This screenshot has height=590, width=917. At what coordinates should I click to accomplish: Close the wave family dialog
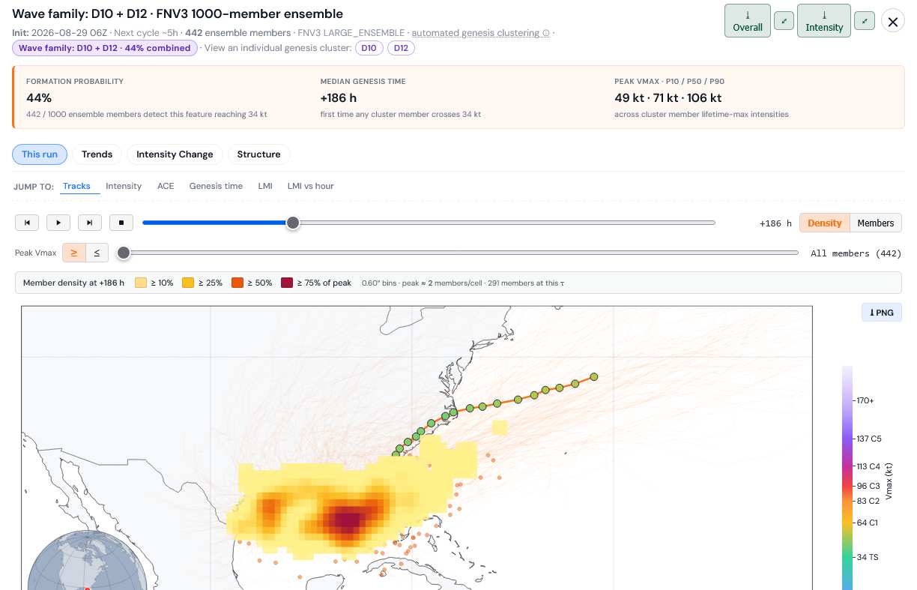[x=892, y=21]
